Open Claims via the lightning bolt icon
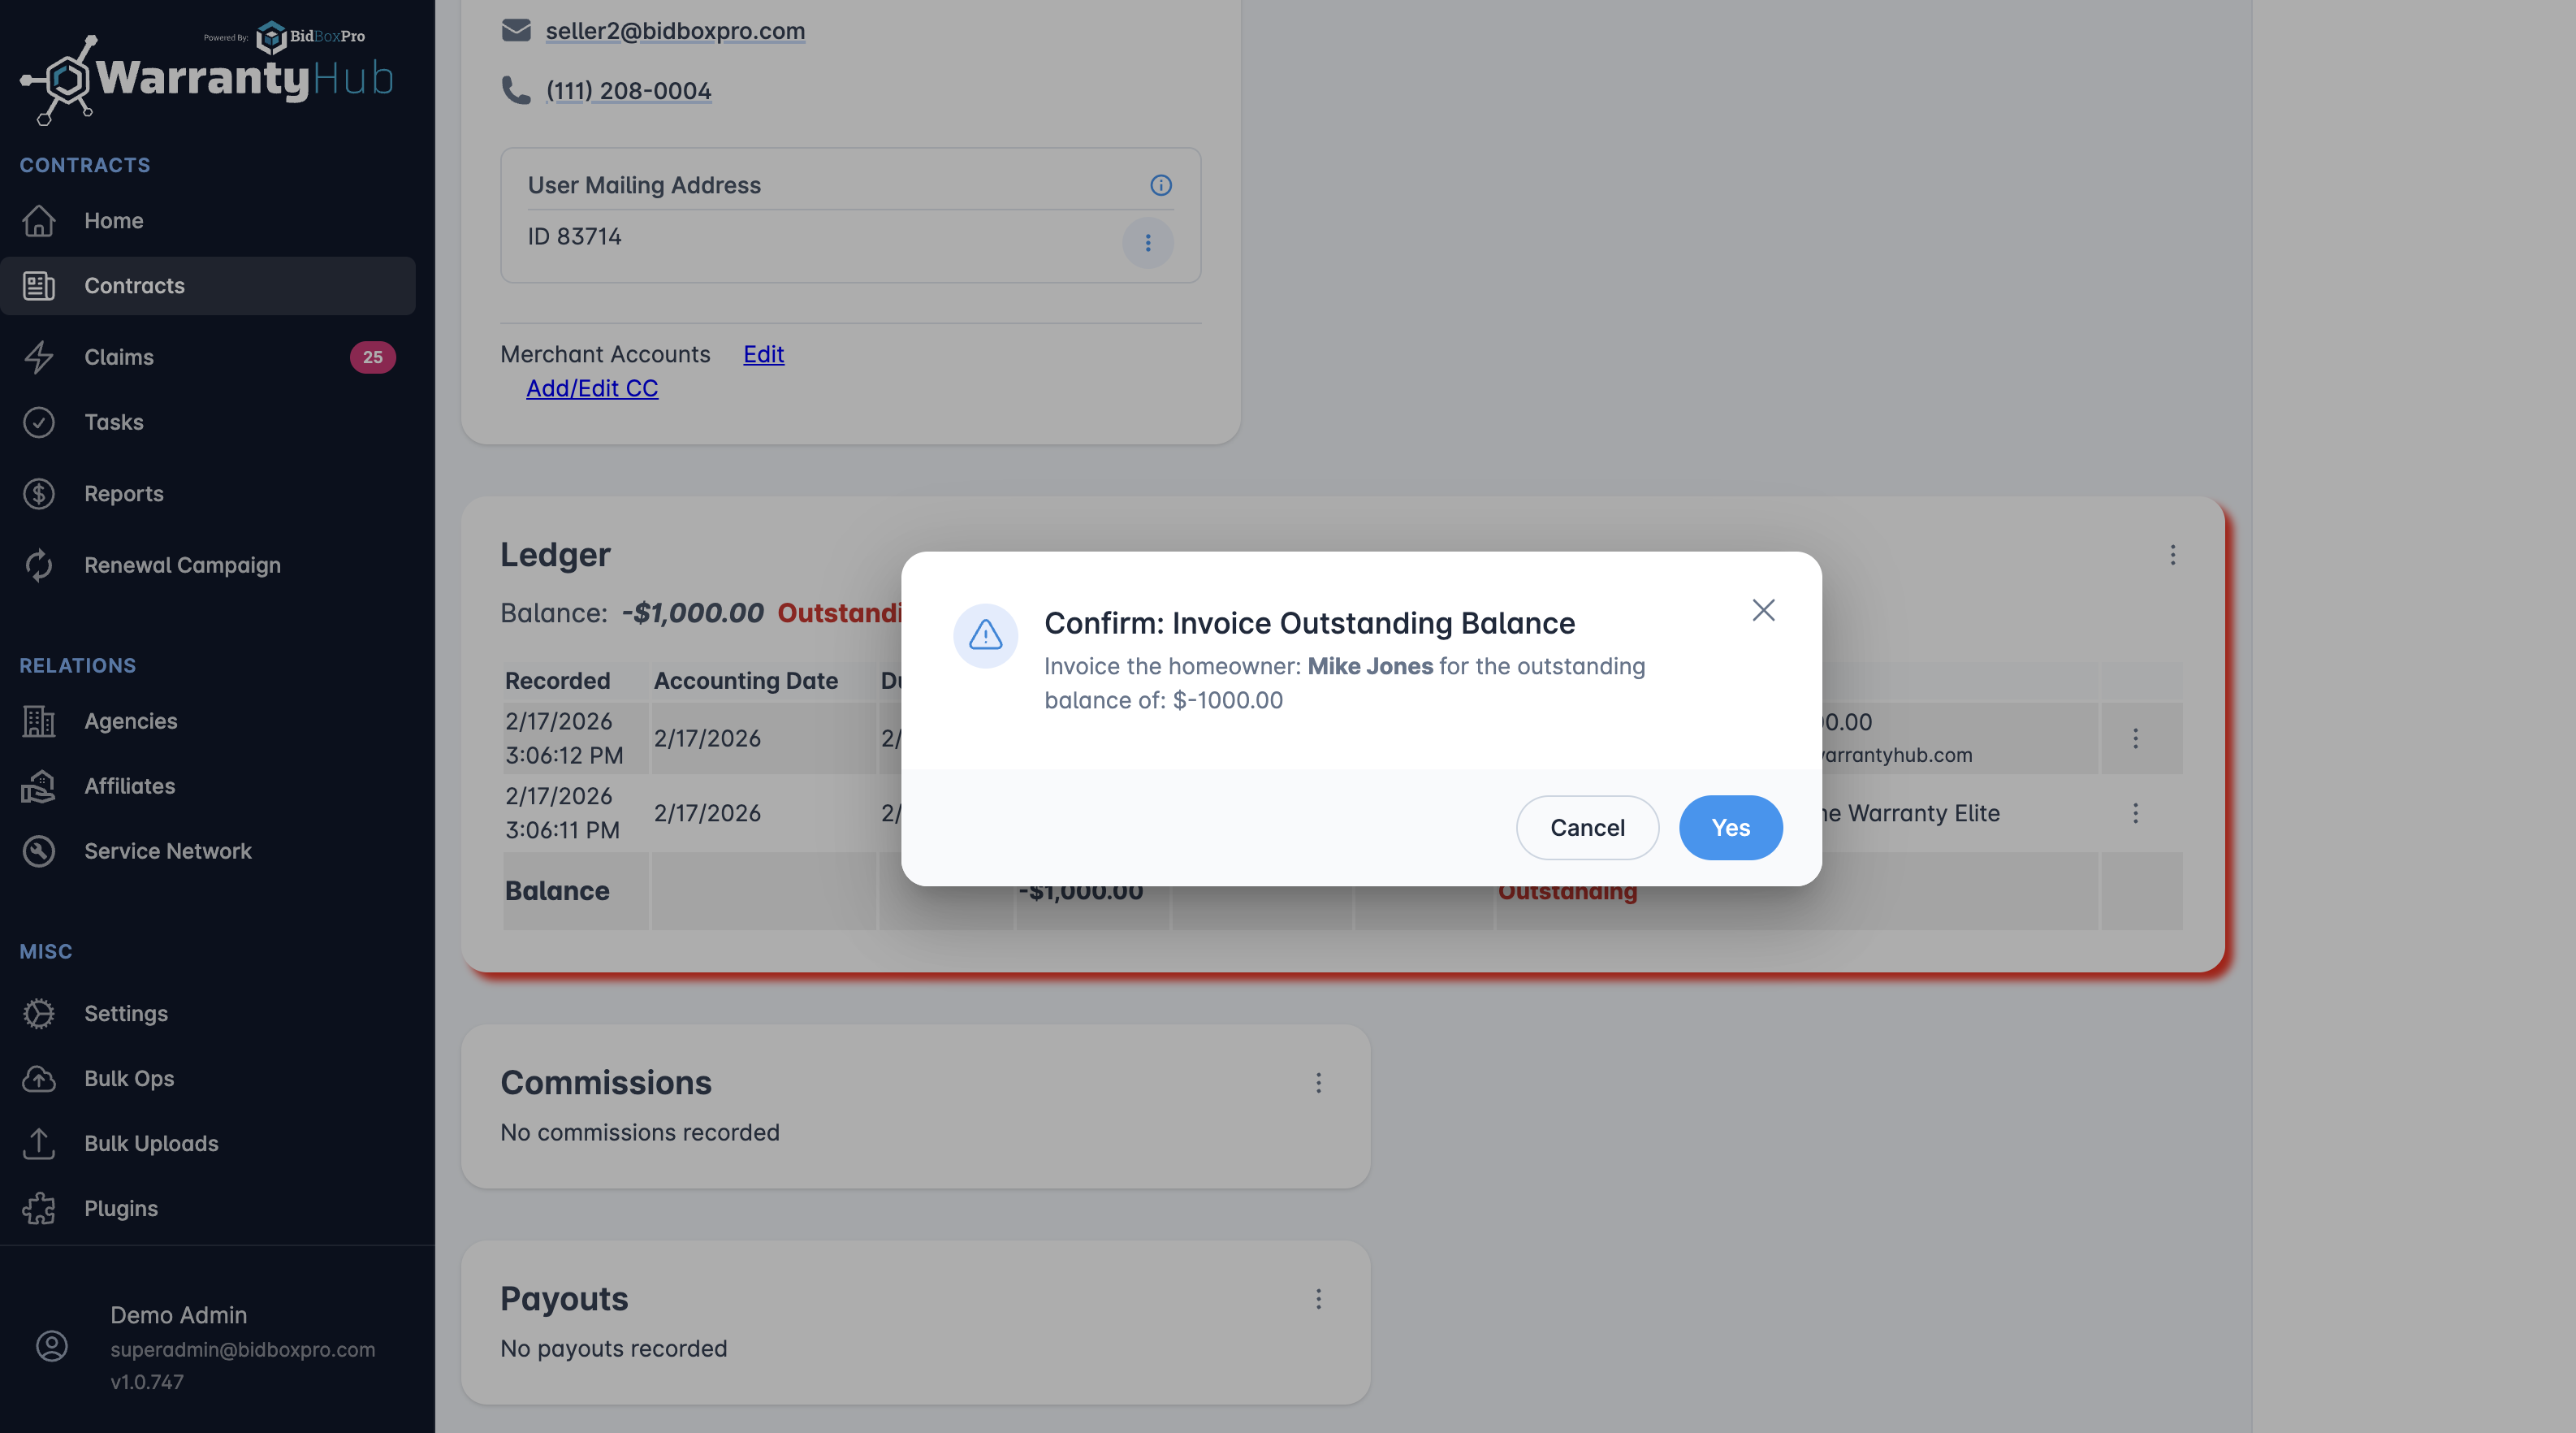Viewport: 2576px width, 1433px height. pos(39,357)
